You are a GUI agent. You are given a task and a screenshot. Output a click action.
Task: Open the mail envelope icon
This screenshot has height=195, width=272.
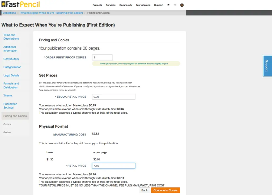click(175, 5)
